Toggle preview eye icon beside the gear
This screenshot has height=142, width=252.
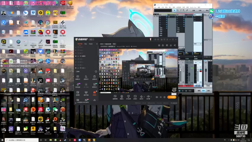pos(161,97)
